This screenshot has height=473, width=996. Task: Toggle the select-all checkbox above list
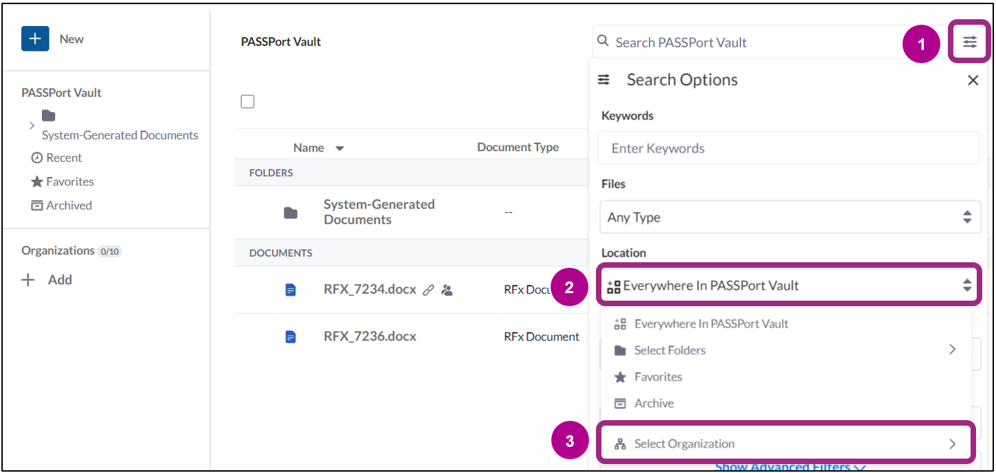[247, 102]
